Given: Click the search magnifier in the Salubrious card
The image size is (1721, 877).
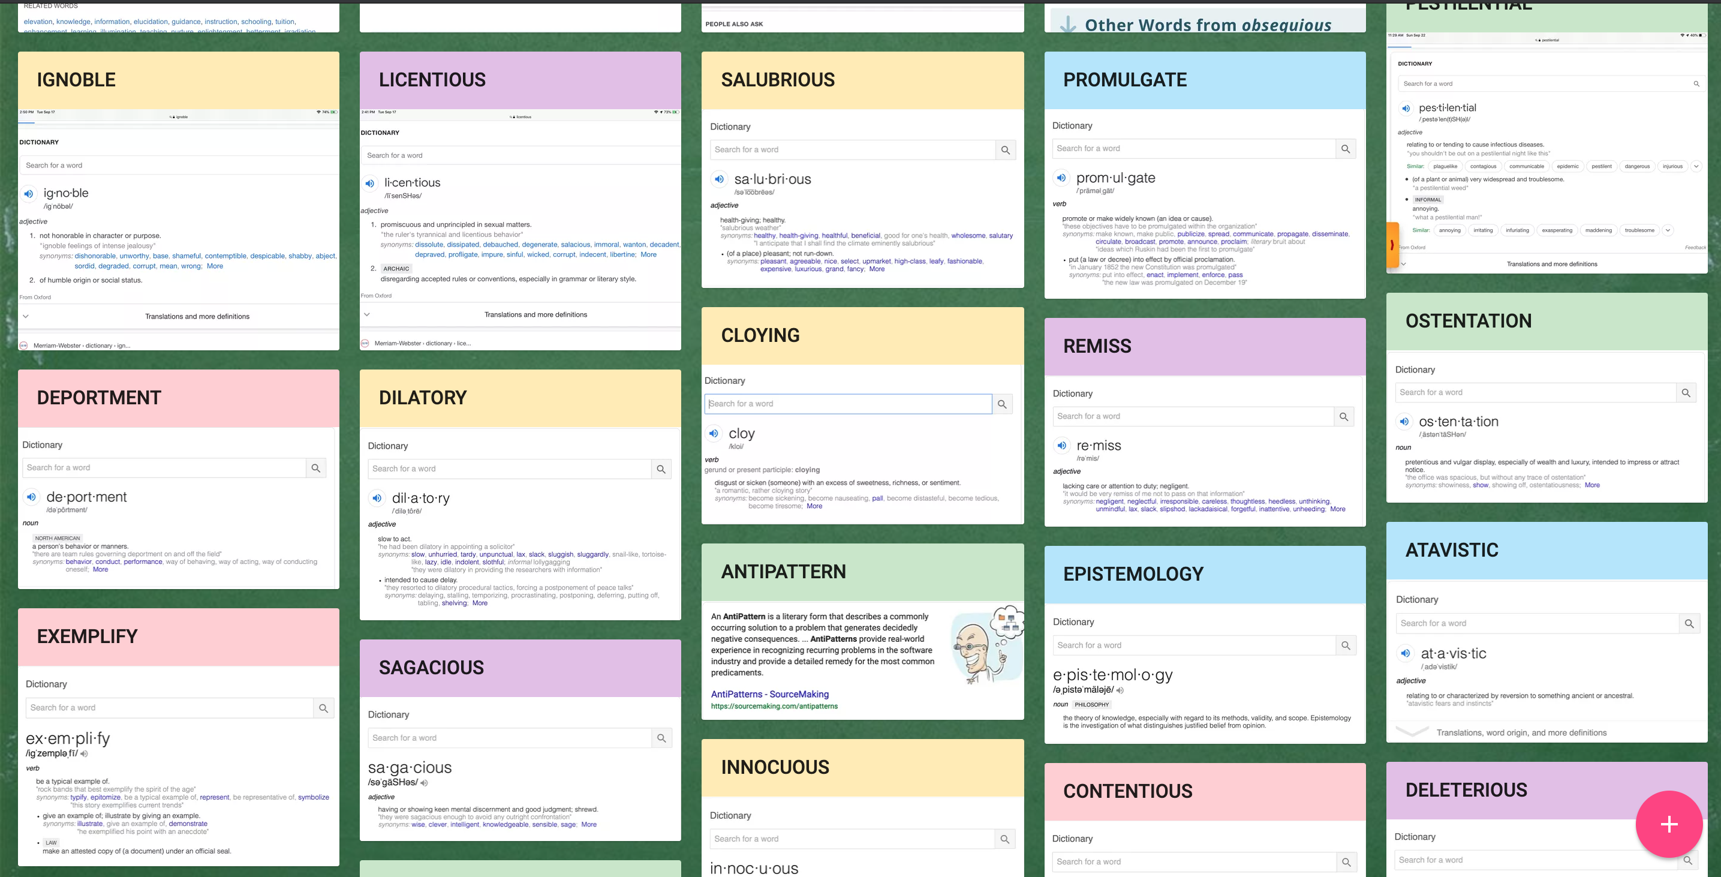Looking at the screenshot, I should pos(1006,151).
